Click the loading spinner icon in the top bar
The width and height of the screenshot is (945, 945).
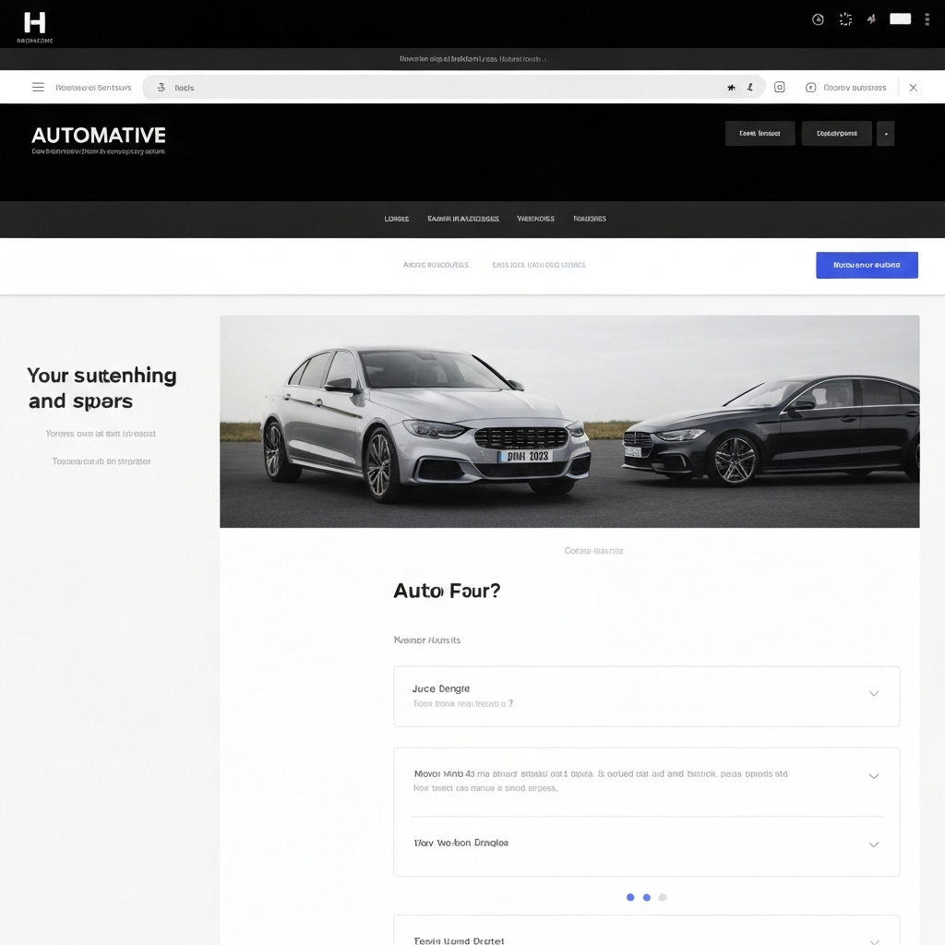(845, 19)
